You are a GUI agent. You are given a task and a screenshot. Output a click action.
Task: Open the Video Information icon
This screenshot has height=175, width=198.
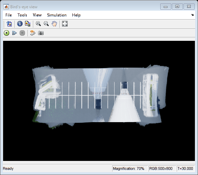(x=20, y=24)
